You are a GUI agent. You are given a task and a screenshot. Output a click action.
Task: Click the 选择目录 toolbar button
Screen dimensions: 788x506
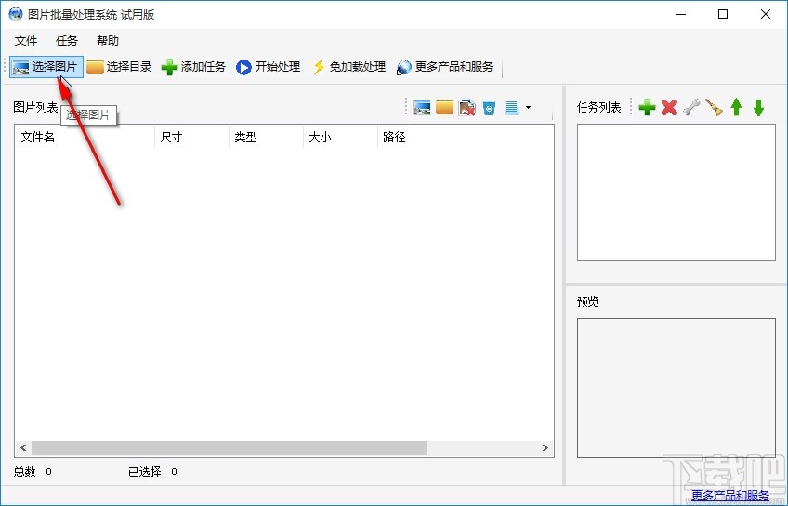[119, 67]
